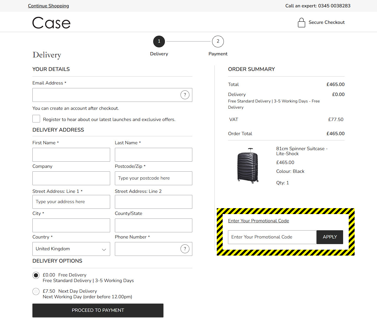Click the email address help icon
This screenshot has width=377, height=318.
pyautogui.click(x=185, y=95)
